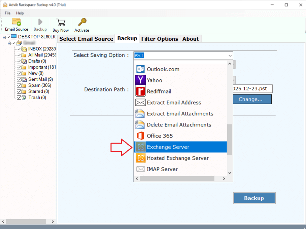Screen dimensions: 306x229
Task: Click the folder tree scroll-right arrow
Action: click(x=53, y=222)
